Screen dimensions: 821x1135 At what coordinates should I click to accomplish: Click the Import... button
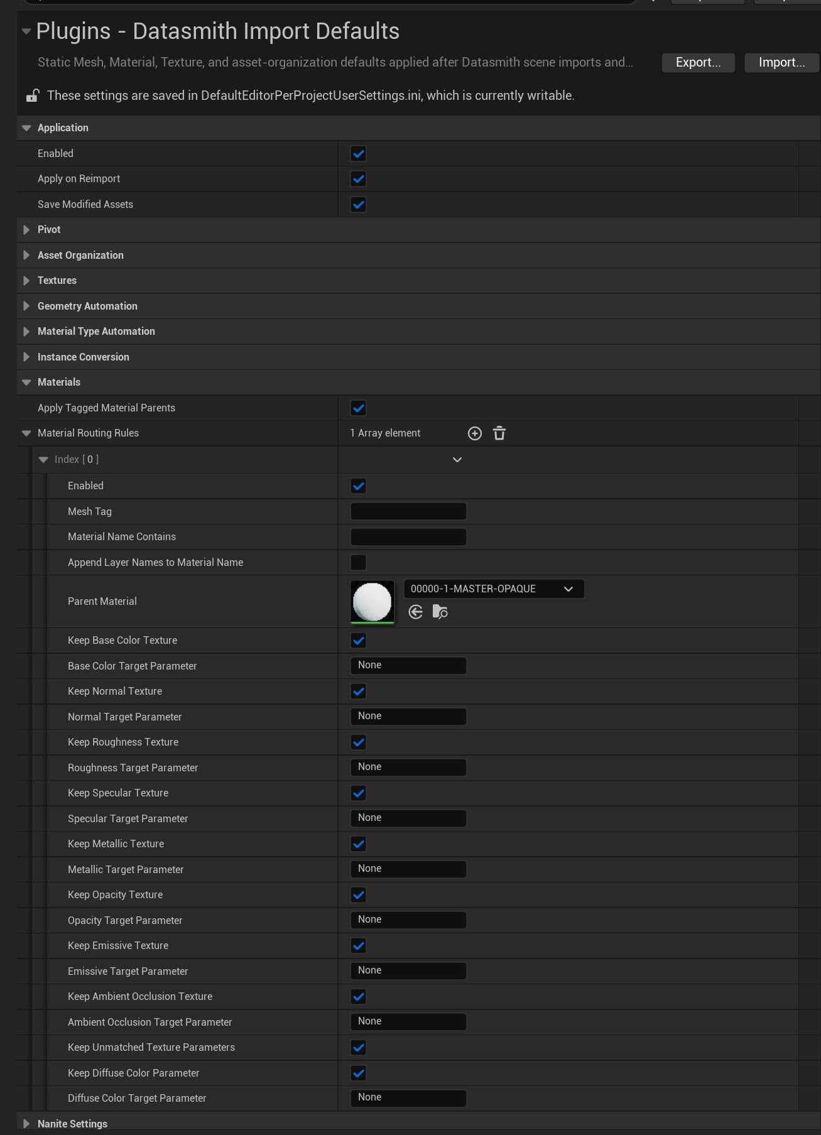(782, 62)
